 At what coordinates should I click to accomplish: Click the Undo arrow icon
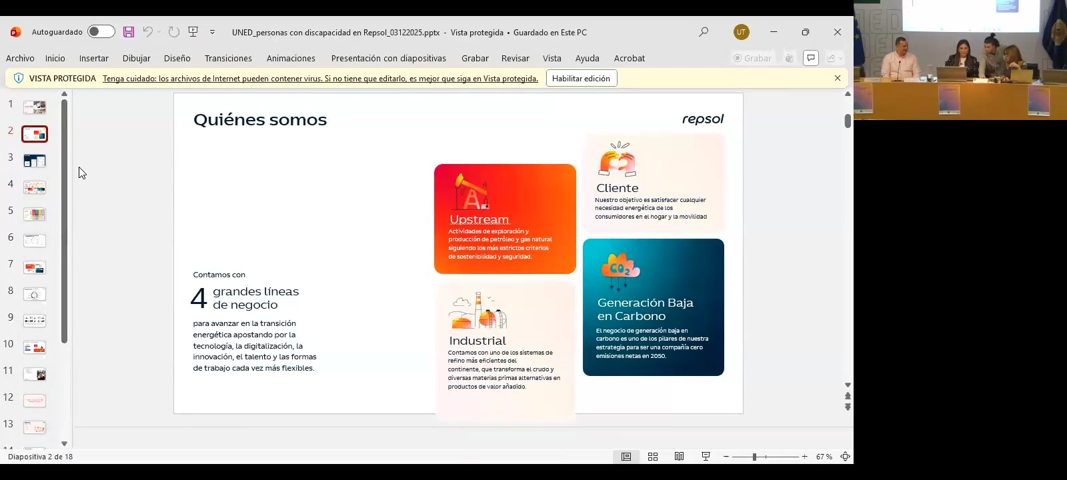[147, 32]
